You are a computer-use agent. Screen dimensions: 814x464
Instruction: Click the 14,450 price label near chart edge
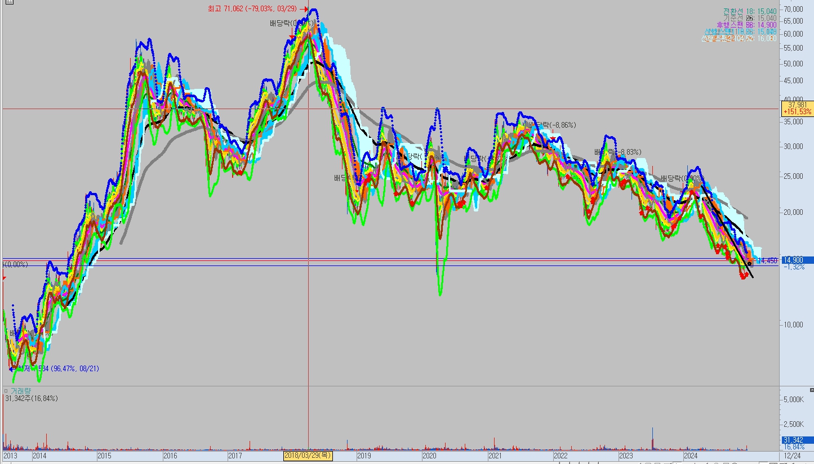click(767, 260)
